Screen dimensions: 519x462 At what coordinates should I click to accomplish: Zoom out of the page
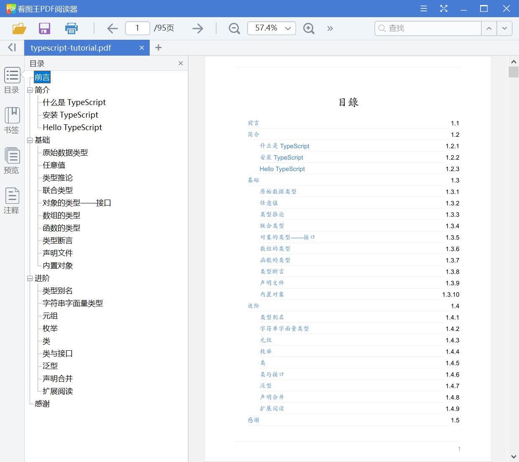[234, 28]
